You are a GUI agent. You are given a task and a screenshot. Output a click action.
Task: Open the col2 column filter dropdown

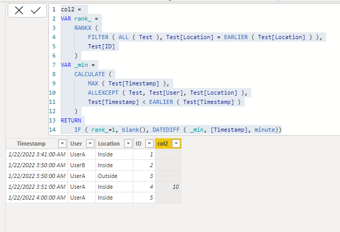(176, 144)
